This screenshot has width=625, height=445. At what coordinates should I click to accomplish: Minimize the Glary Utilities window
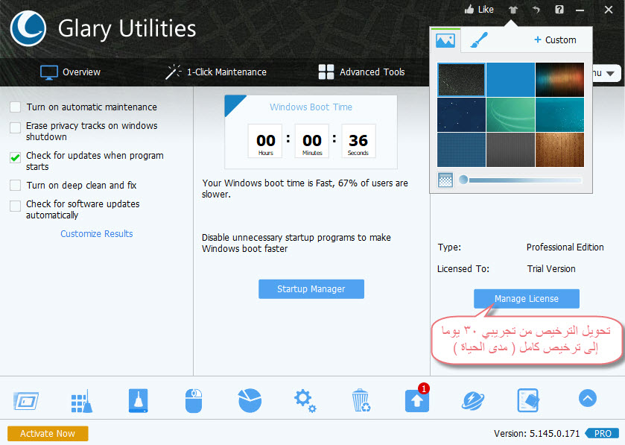[580, 10]
